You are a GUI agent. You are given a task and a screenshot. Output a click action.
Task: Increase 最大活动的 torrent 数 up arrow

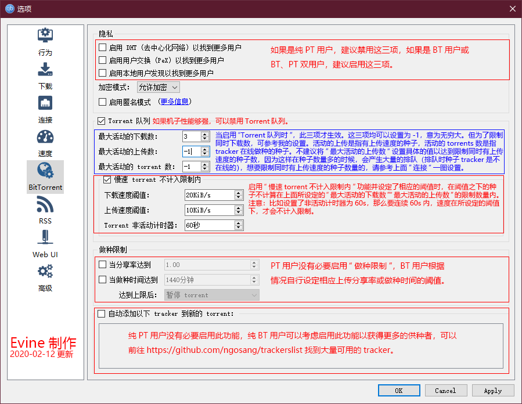click(205, 164)
